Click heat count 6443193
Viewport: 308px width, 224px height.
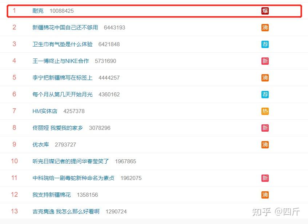point(115,28)
